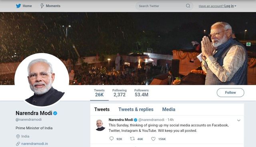Click the location pin icon near India
This screenshot has width=256, height=147.
[x=18, y=136]
